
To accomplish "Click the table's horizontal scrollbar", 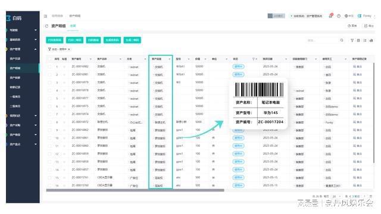I will [135, 190].
